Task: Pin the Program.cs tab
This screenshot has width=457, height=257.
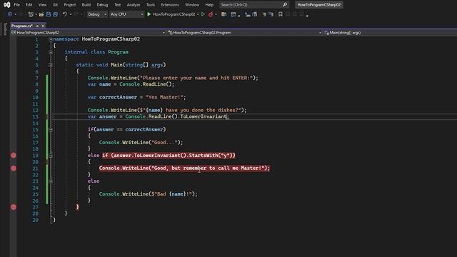Action: pos(37,26)
